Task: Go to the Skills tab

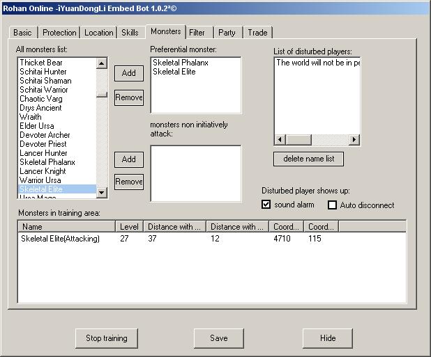Action: click(x=130, y=33)
